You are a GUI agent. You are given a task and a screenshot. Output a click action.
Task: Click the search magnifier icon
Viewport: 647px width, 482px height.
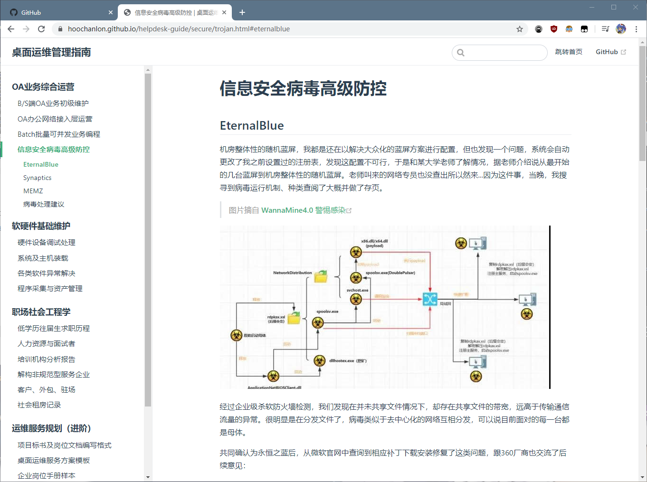coord(461,53)
